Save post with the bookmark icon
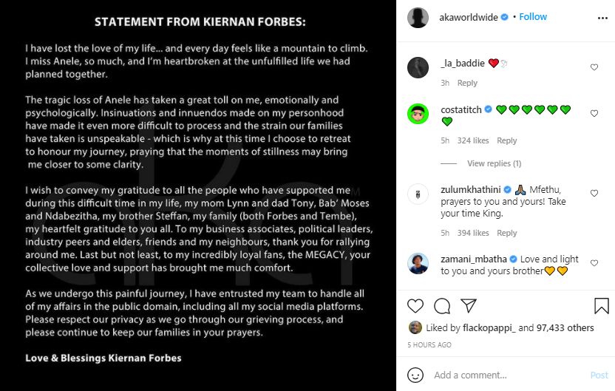Screen dimensions: 615x391 tap(601, 306)
